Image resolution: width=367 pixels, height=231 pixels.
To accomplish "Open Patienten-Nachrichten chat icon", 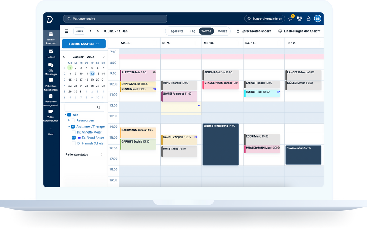I will tap(51, 81).
